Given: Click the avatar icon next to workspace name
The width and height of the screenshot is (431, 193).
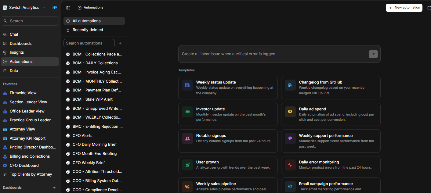Looking at the screenshot, I should coord(55,8).
